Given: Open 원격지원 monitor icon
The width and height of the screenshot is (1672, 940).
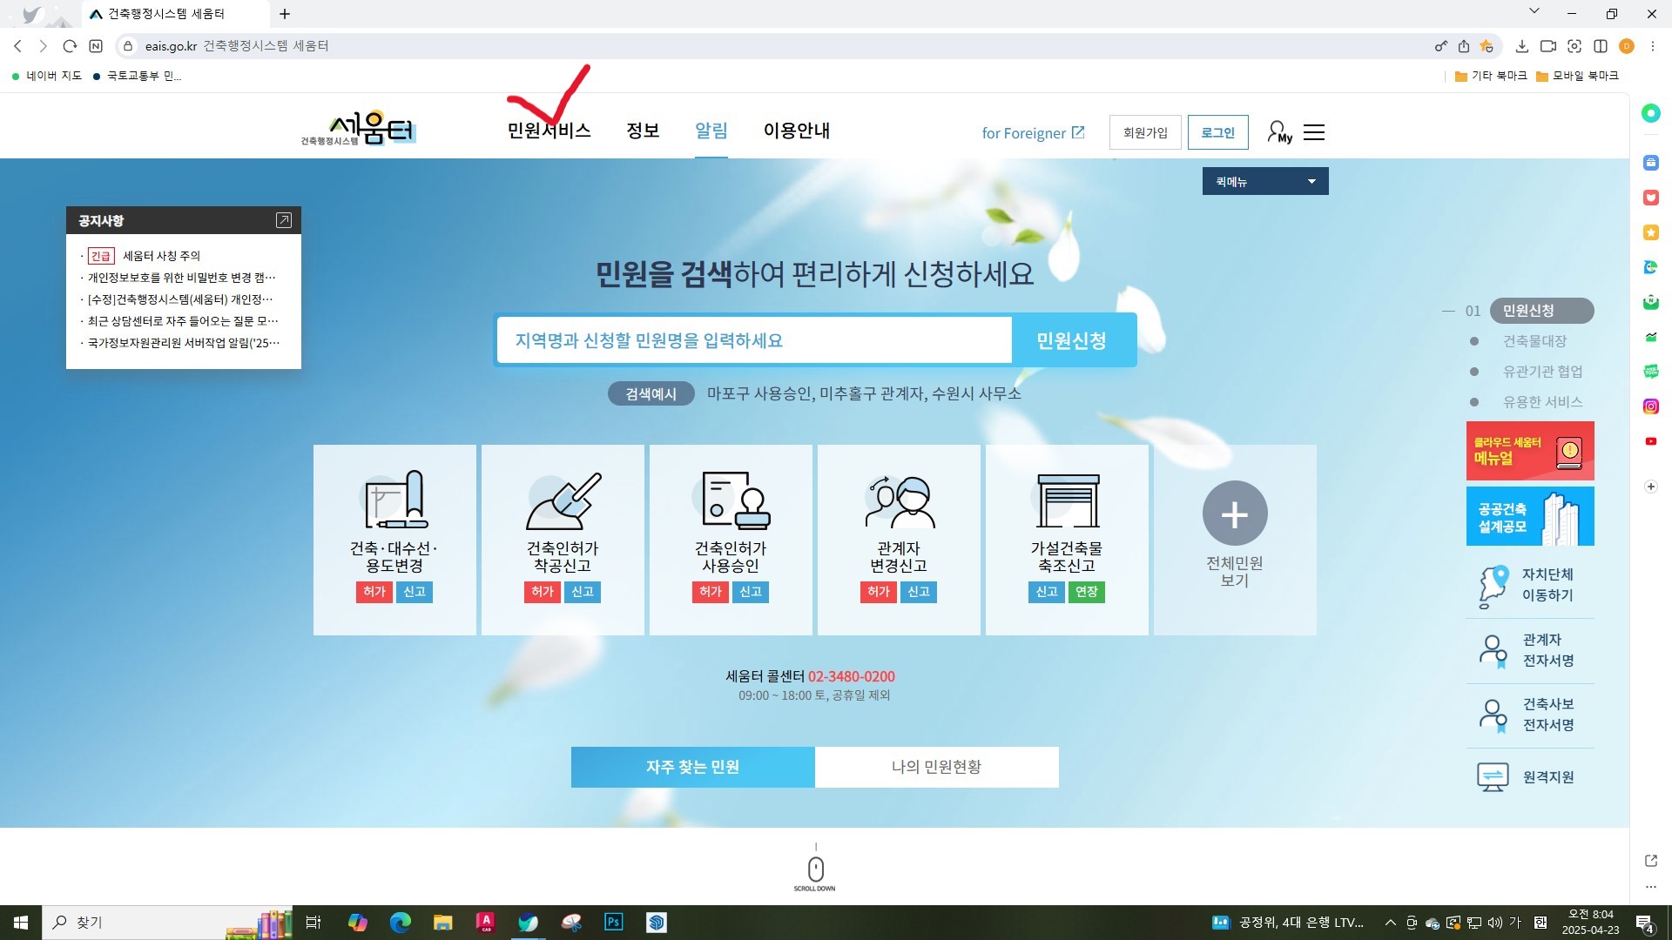Looking at the screenshot, I should click(x=1493, y=776).
